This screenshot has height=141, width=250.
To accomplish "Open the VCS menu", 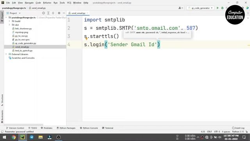I will pos(69,3).
